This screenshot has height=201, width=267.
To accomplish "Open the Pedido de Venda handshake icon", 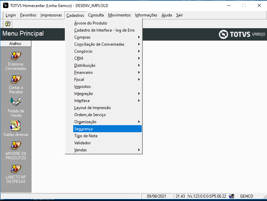I will (x=16, y=102).
